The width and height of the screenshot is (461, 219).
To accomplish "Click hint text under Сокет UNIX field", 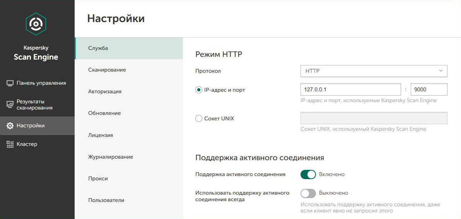I will click(x=364, y=129).
